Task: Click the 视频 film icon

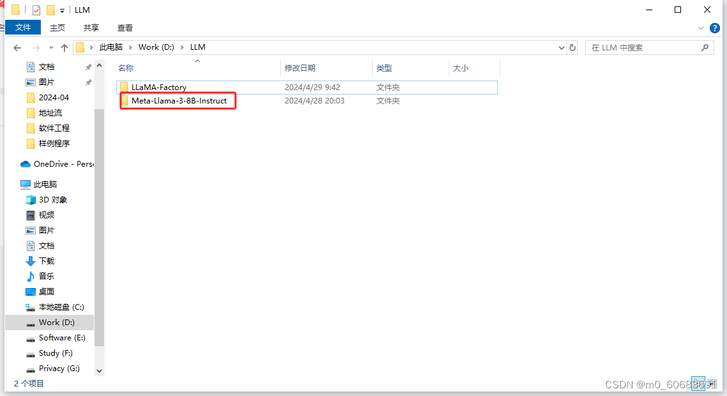Action: click(31, 215)
